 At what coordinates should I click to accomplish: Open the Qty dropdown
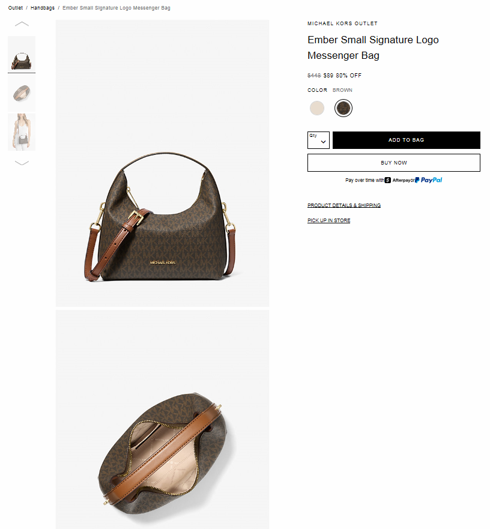pos(318,140)
